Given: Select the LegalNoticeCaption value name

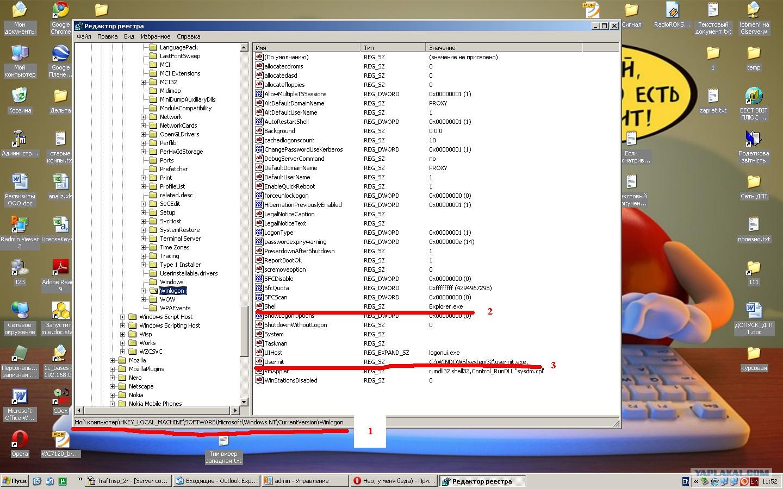Looking at the screenshot, I should (289, 214).
